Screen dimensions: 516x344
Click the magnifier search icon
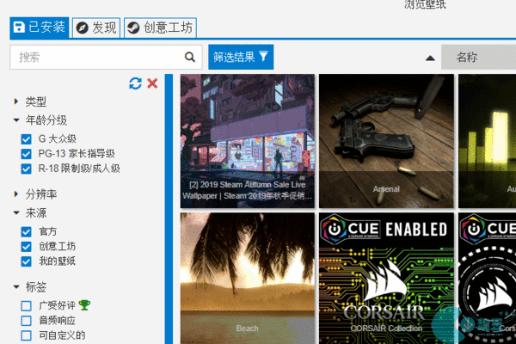(x=190, y=58)
